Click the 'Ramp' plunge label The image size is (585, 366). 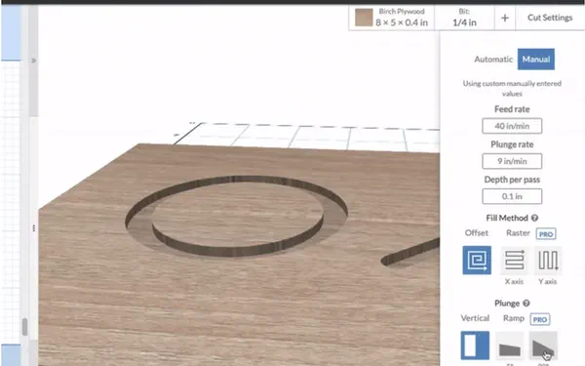[x=514, y=318]
